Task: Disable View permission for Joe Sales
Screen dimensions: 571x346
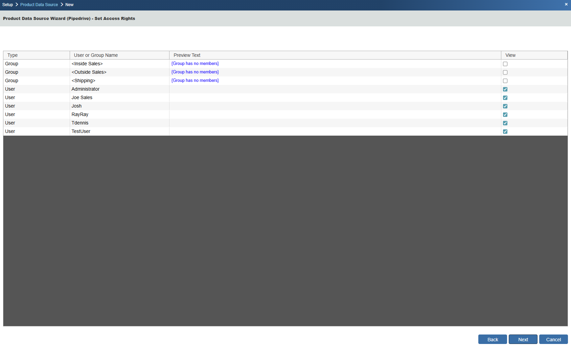Action: click(505, 98)
